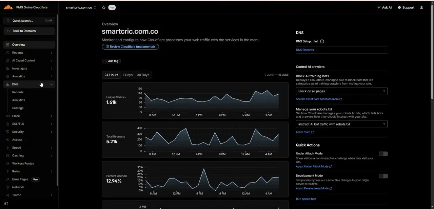Screen dimensions: 434x209
Task: Click the Speed lightning icon
Action: 8,148
